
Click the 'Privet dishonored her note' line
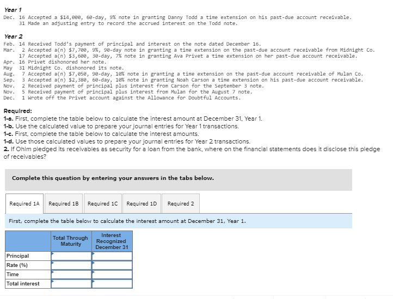(55, 62)
